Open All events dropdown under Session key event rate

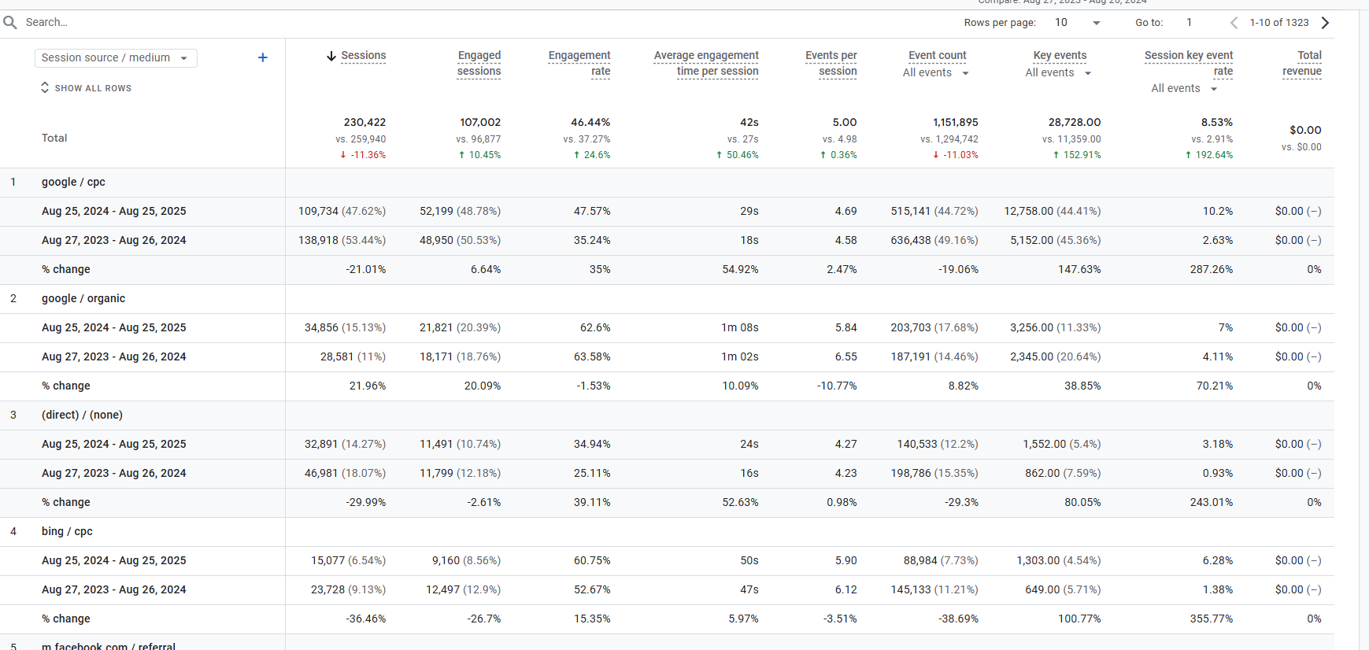1185,89
